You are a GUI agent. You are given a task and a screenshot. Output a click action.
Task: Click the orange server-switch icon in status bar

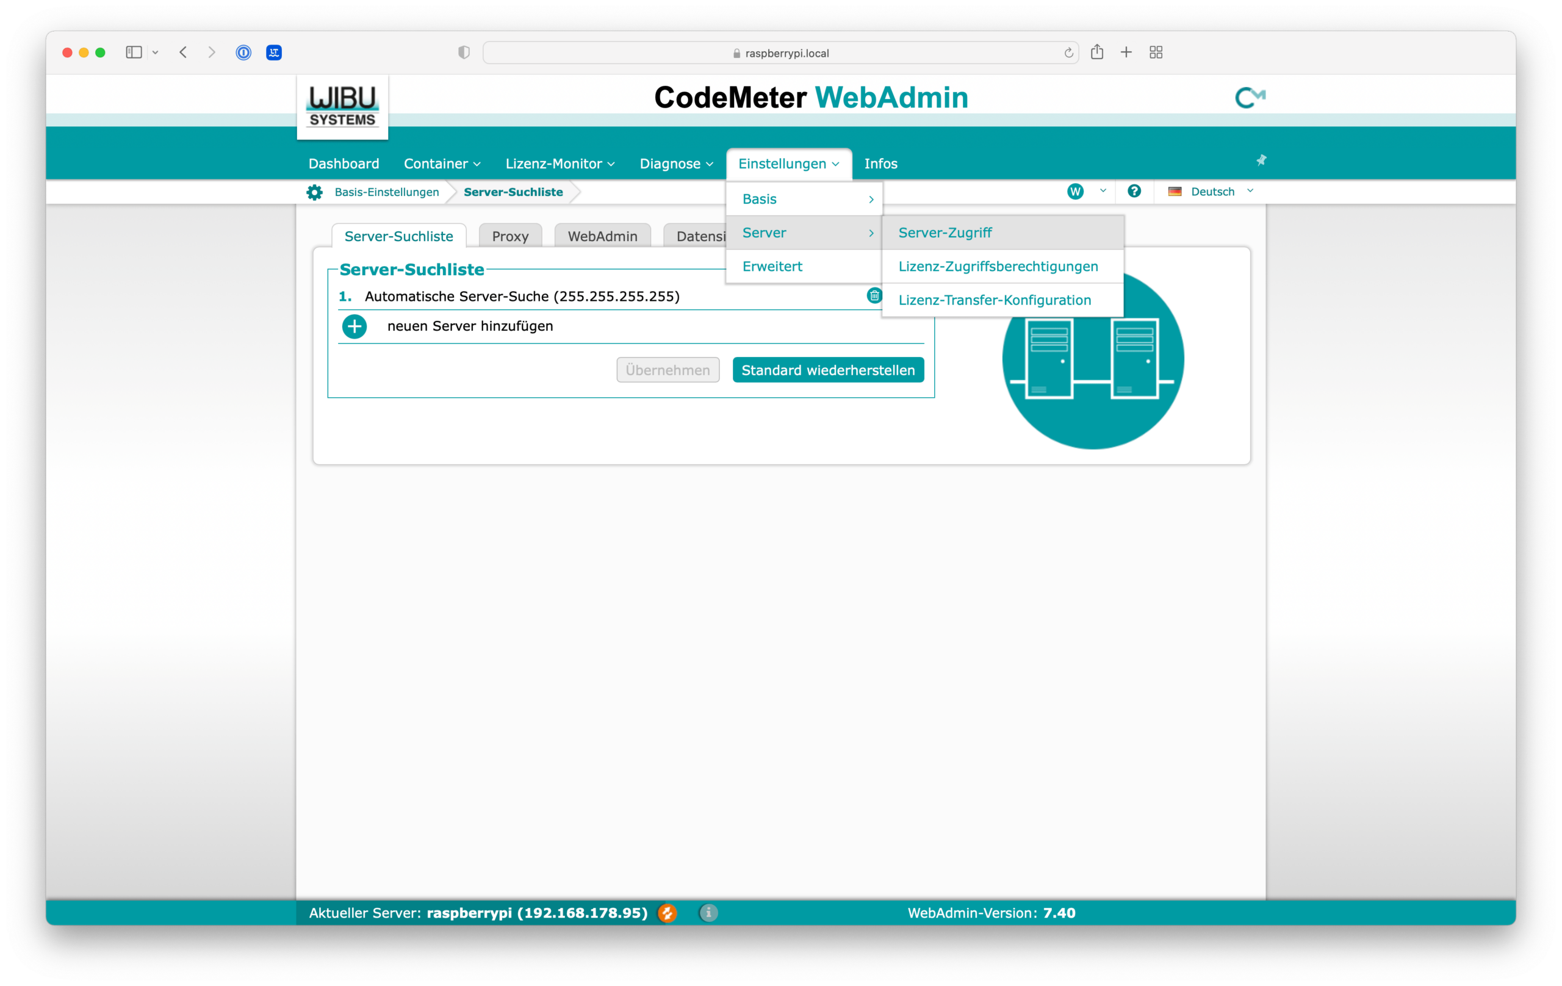click(x=667, y=913)
